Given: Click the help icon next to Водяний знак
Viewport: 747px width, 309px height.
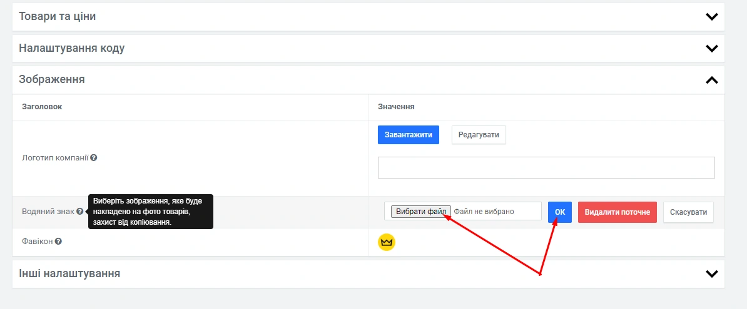Looking at the screenshot, I should coord(80,212).
